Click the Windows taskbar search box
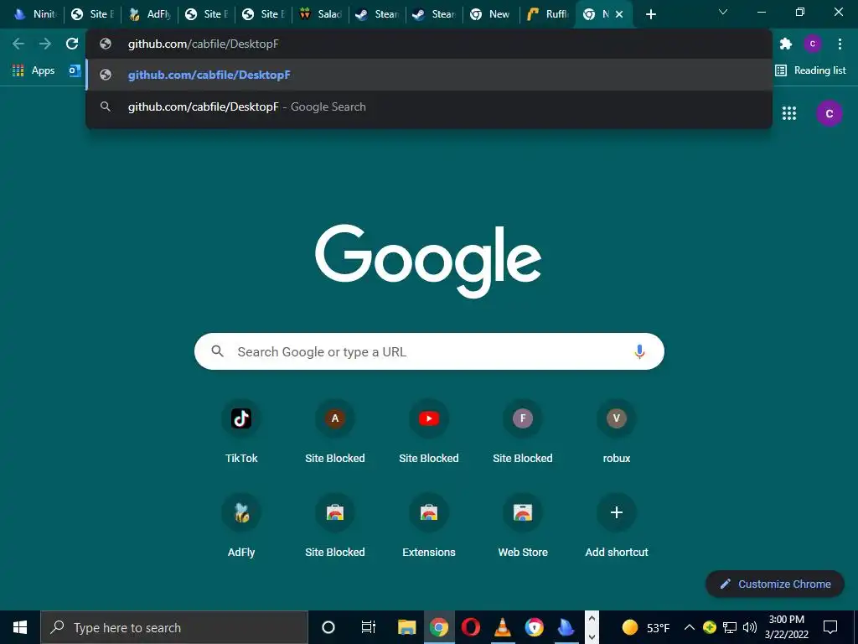 174,627
